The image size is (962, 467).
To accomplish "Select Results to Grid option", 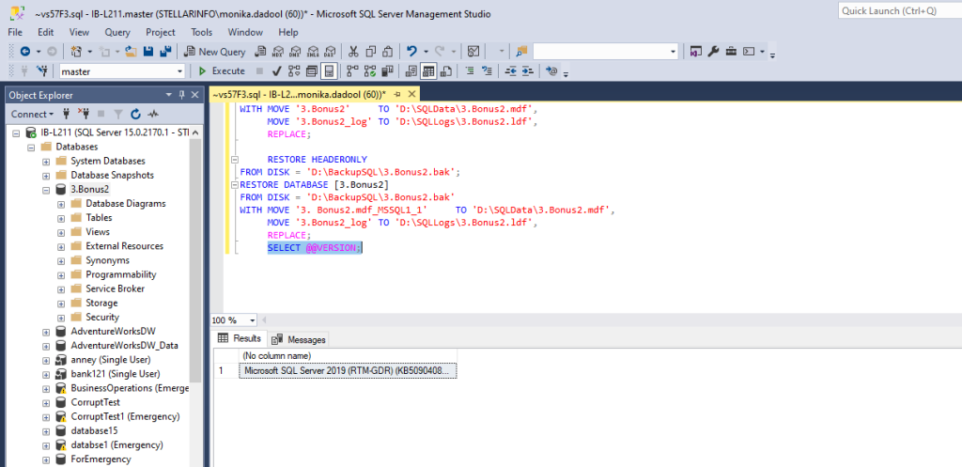I will (428, 71).
